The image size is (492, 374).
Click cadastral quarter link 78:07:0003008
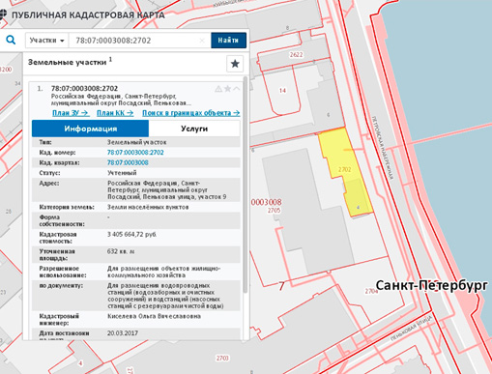[128, 162]
